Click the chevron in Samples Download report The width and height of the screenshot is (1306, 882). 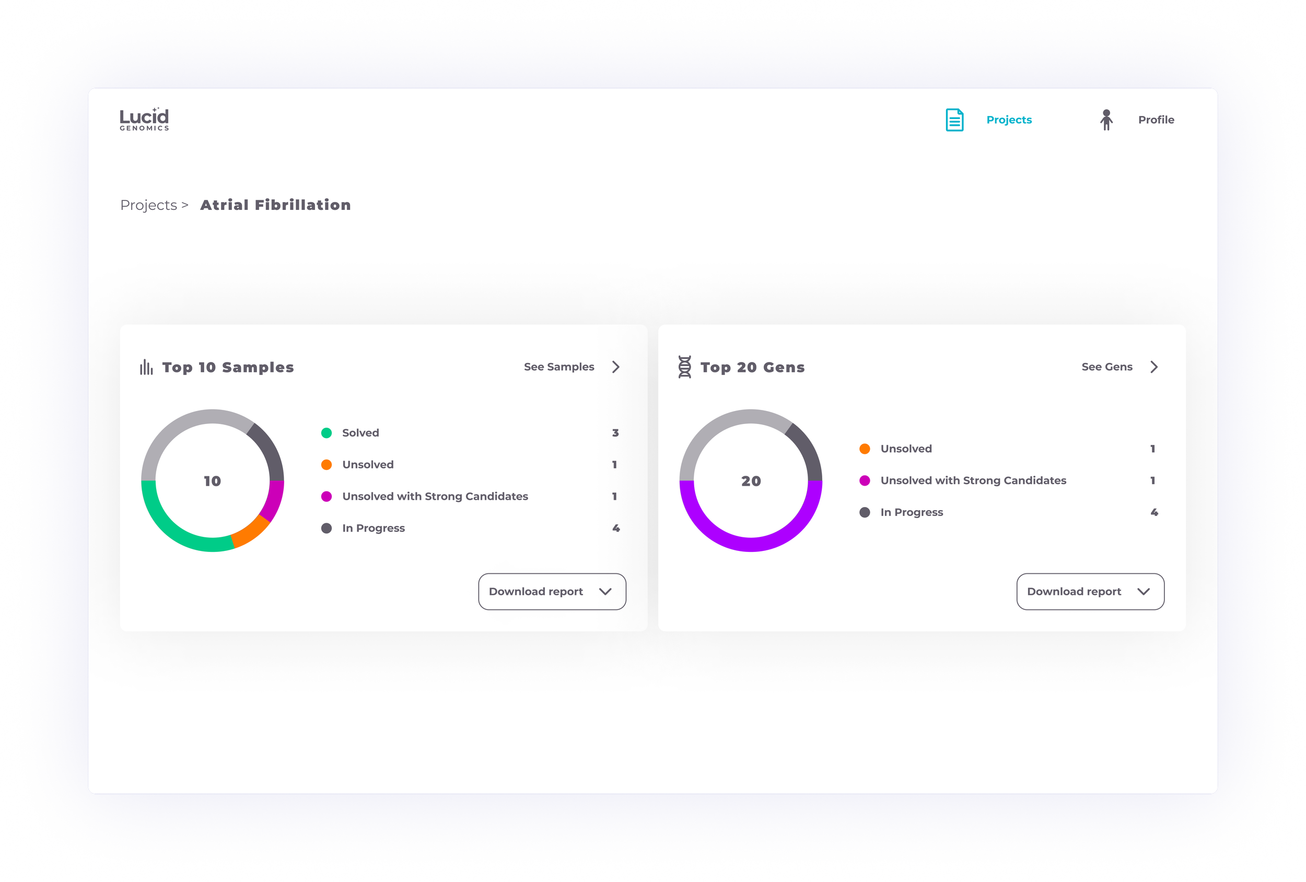click(x=605, y=592)
